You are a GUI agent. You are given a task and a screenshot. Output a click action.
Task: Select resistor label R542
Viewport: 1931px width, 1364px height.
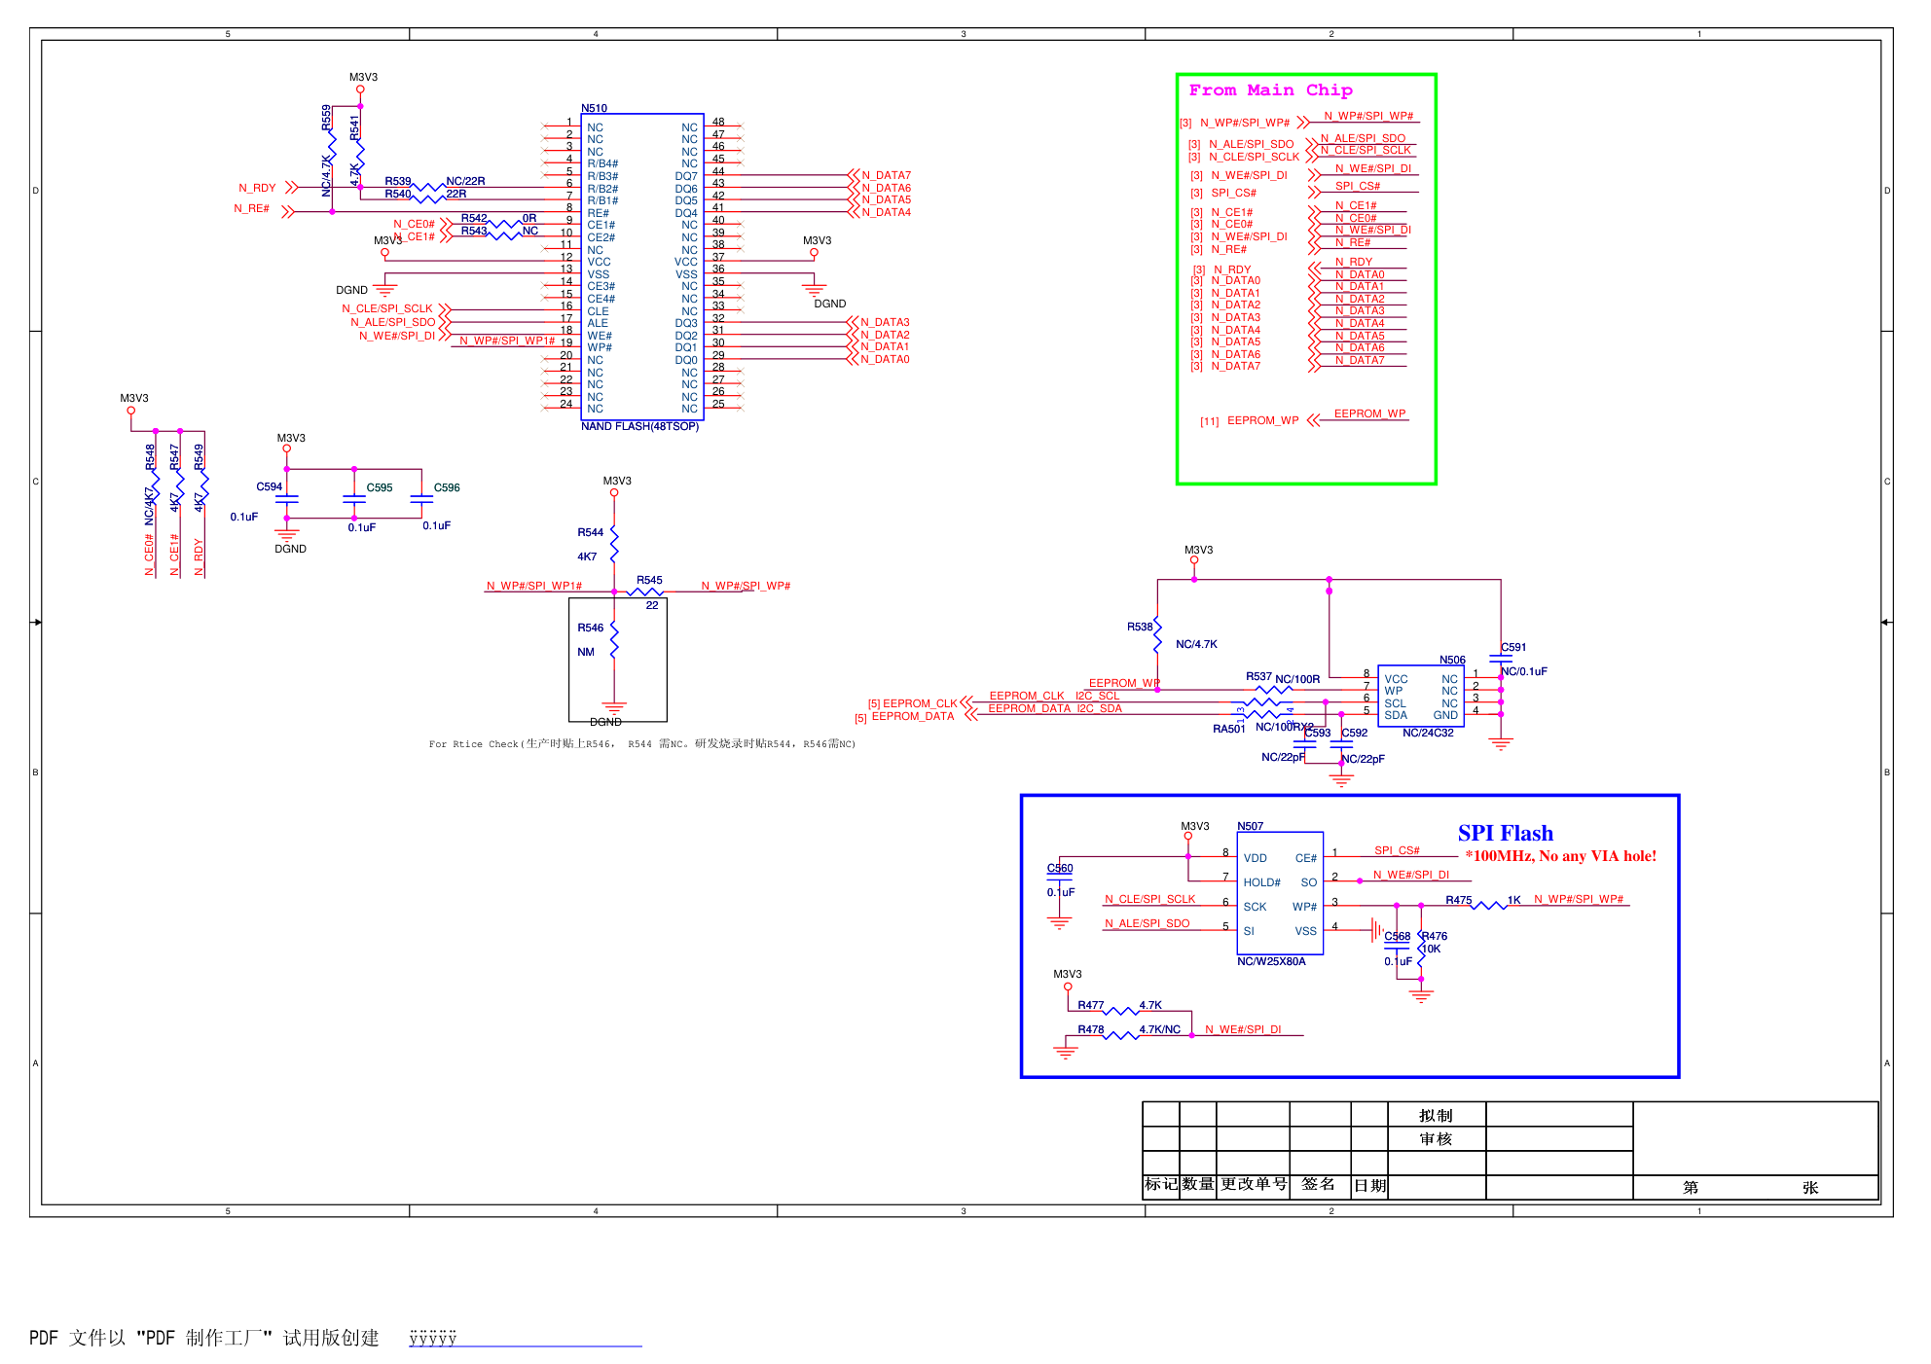474,218
